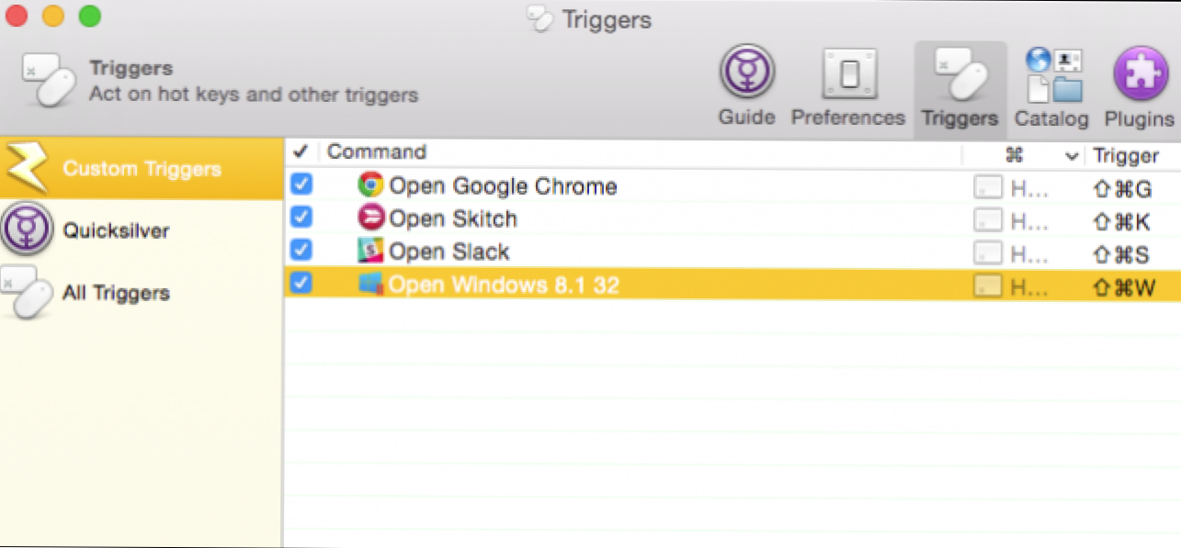Click the Trigger column header

click(1126, 155)
